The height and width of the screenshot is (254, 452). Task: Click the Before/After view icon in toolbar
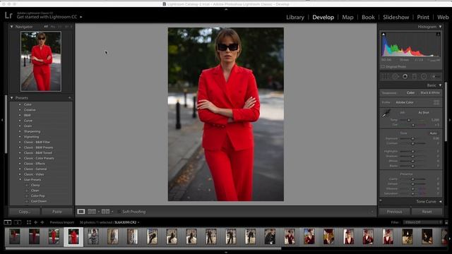click(x=105, y=212)
